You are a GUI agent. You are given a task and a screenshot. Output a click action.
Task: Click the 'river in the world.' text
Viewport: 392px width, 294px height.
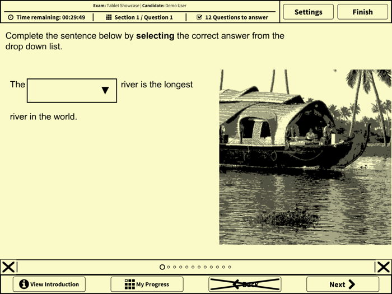[x=44, y=116]
